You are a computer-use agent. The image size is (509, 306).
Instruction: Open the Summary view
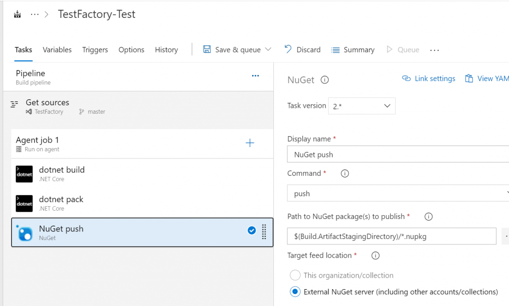tap(352, 50)
